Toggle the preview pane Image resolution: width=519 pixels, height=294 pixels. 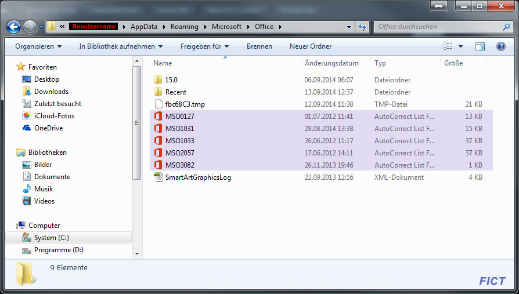point(480,46)
